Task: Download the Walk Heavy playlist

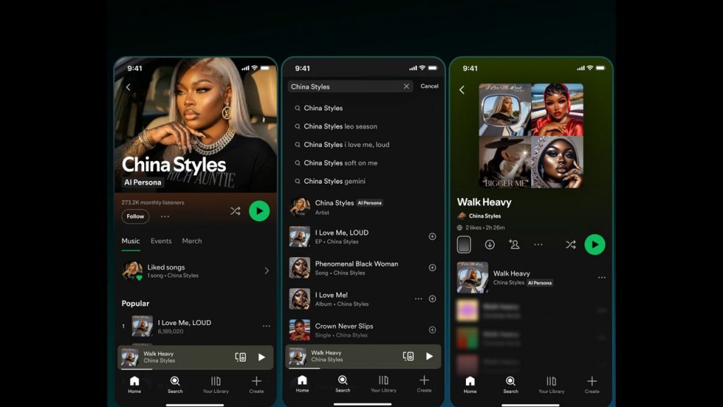Action: click(x=490, y=244)
